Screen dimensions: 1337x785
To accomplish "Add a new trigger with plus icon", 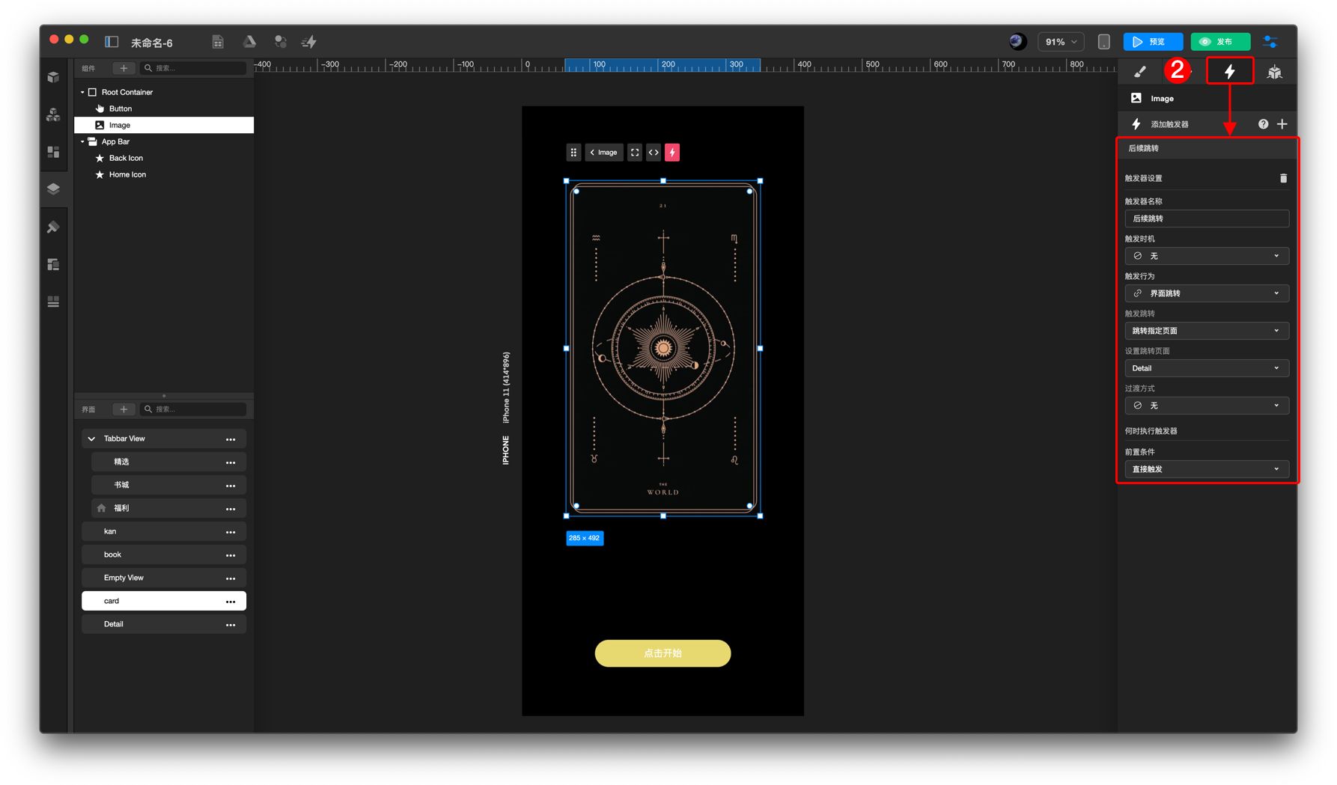I will click(x=1282, y=124).
